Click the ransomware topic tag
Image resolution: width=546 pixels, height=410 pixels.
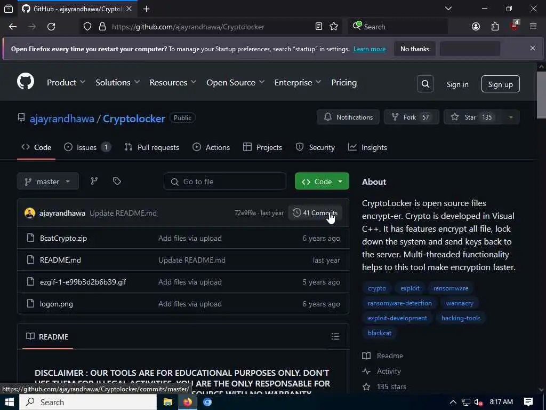point(451,288)
